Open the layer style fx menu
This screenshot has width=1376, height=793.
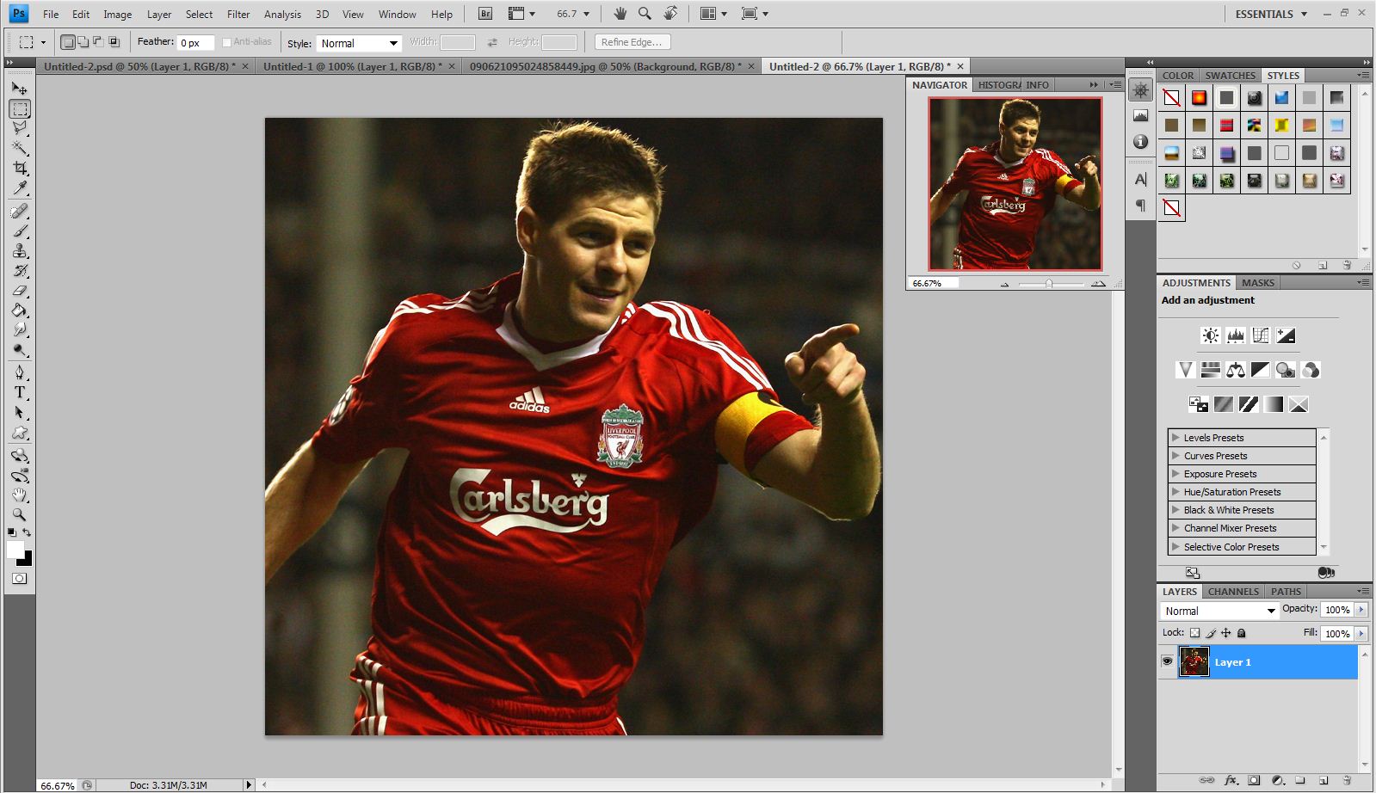(x=1231, y=780)
